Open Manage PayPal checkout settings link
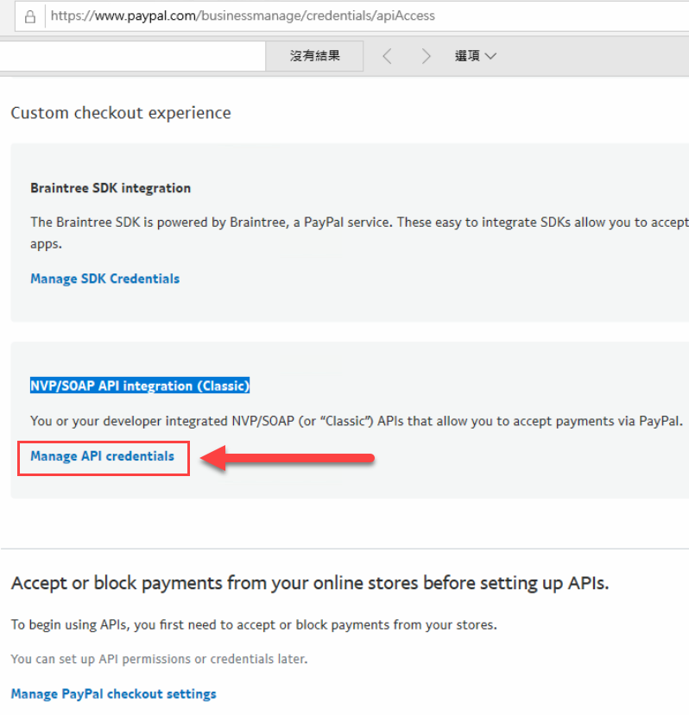689x715 pixels. pos(114,693)
